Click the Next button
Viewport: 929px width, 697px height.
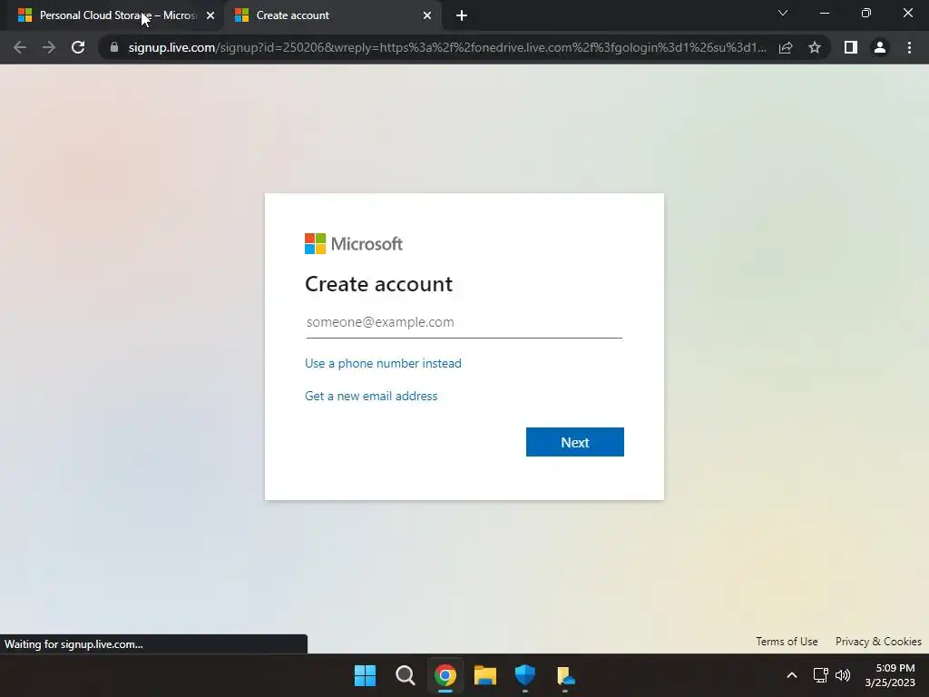click(574, 442)
